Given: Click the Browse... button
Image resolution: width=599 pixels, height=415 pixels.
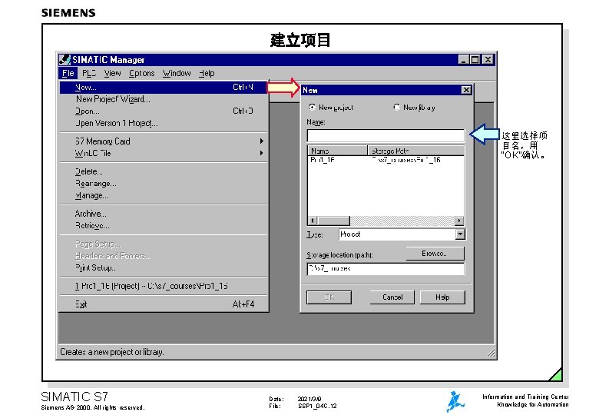Looking at the screenshot, I should tap(435, 254).
